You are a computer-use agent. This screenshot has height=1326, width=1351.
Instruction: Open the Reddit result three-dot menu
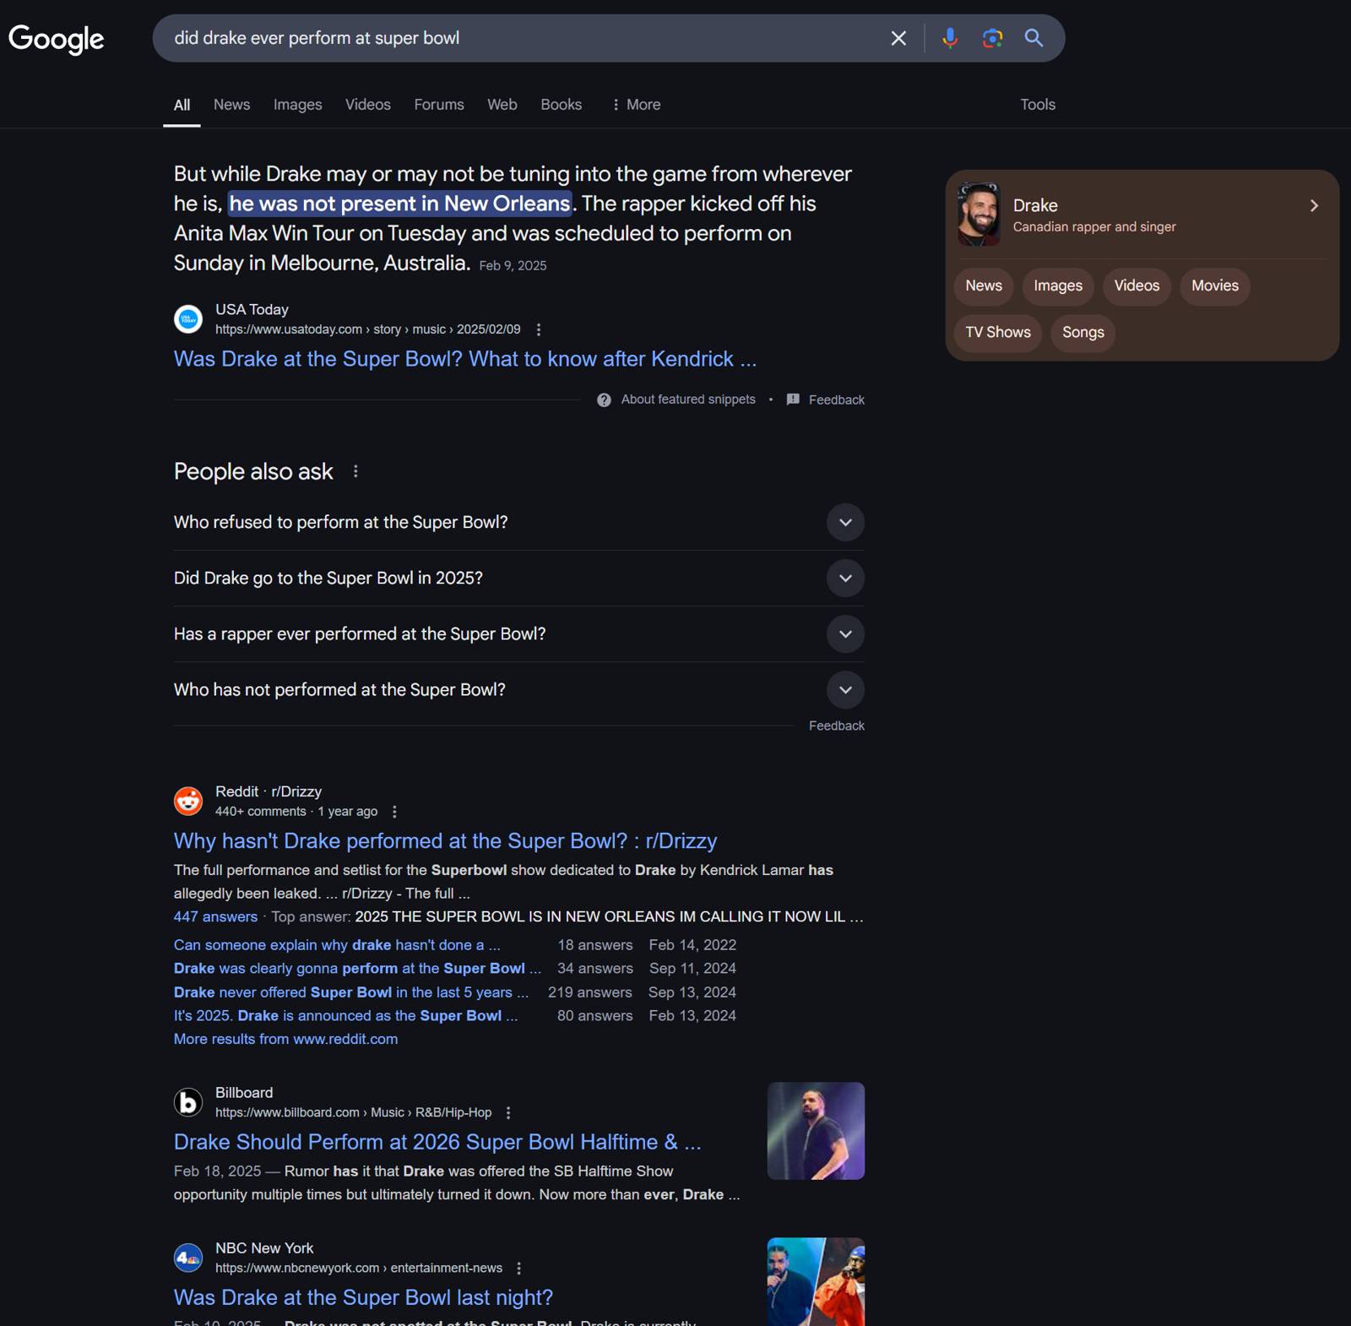(x=394, y=812)
